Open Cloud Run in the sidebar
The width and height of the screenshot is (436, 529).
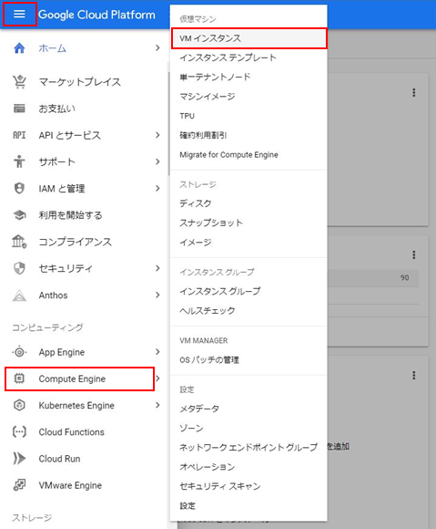59,459
